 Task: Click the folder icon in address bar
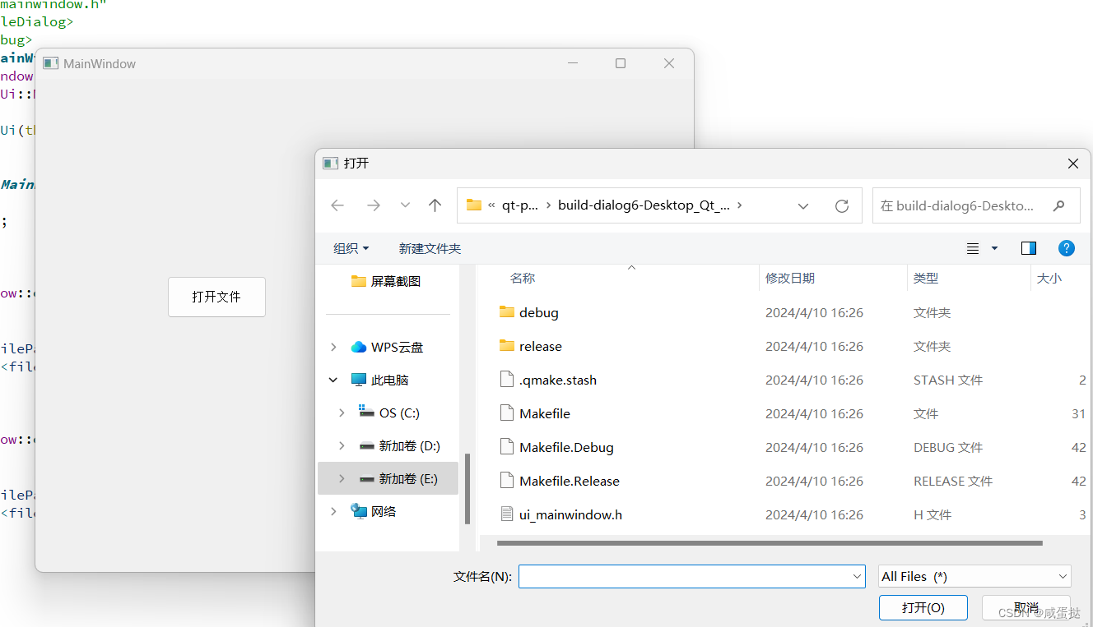(473, 205)
